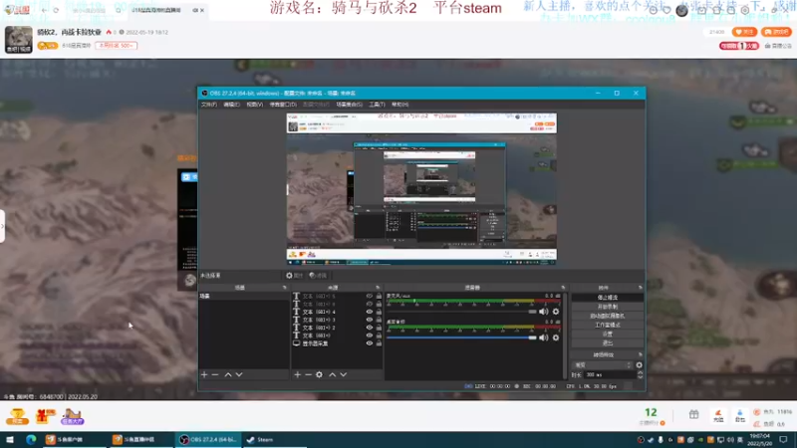Open OBS 文件(F) menu
Viewport: 797px width, 448px height.
coord(209,105)
